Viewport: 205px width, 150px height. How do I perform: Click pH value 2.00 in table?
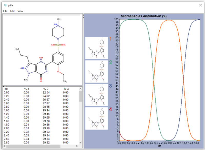point(6,128)
